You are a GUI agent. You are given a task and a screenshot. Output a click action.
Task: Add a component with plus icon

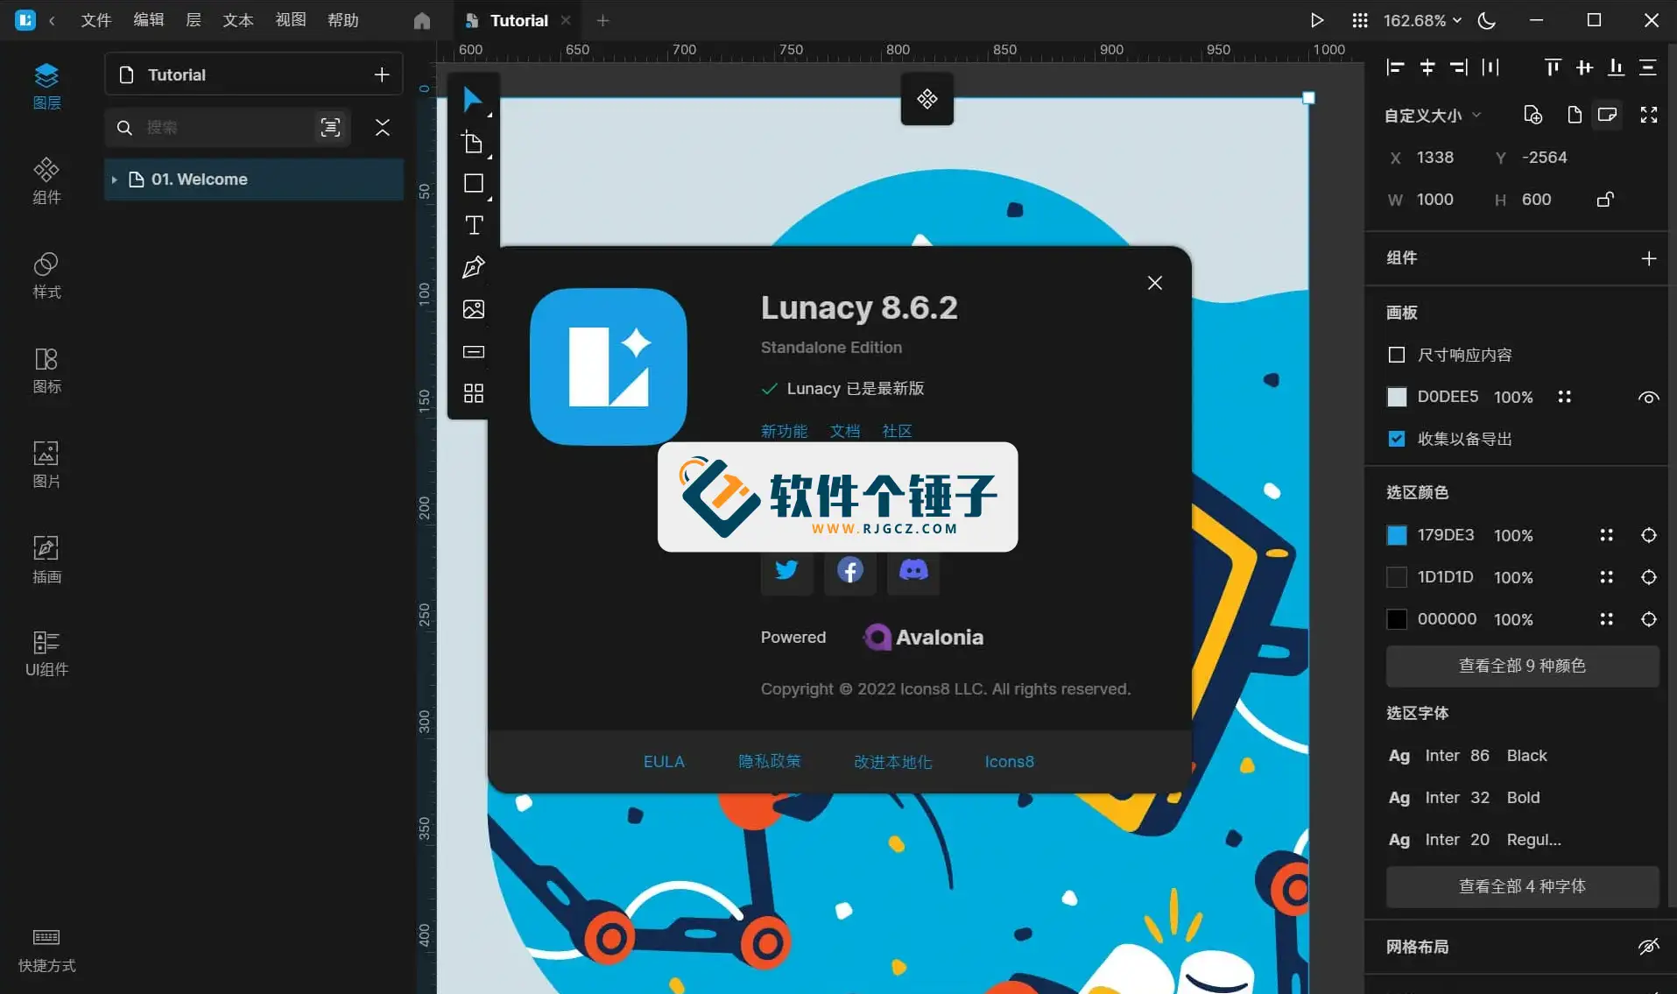[x=1648, y=258]
